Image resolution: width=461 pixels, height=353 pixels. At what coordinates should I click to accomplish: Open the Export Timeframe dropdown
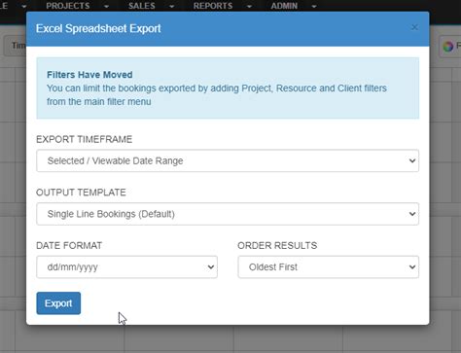point(228,160)
